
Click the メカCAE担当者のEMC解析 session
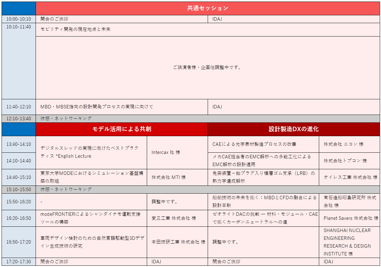pyautogui.click(x=263, y=161)
